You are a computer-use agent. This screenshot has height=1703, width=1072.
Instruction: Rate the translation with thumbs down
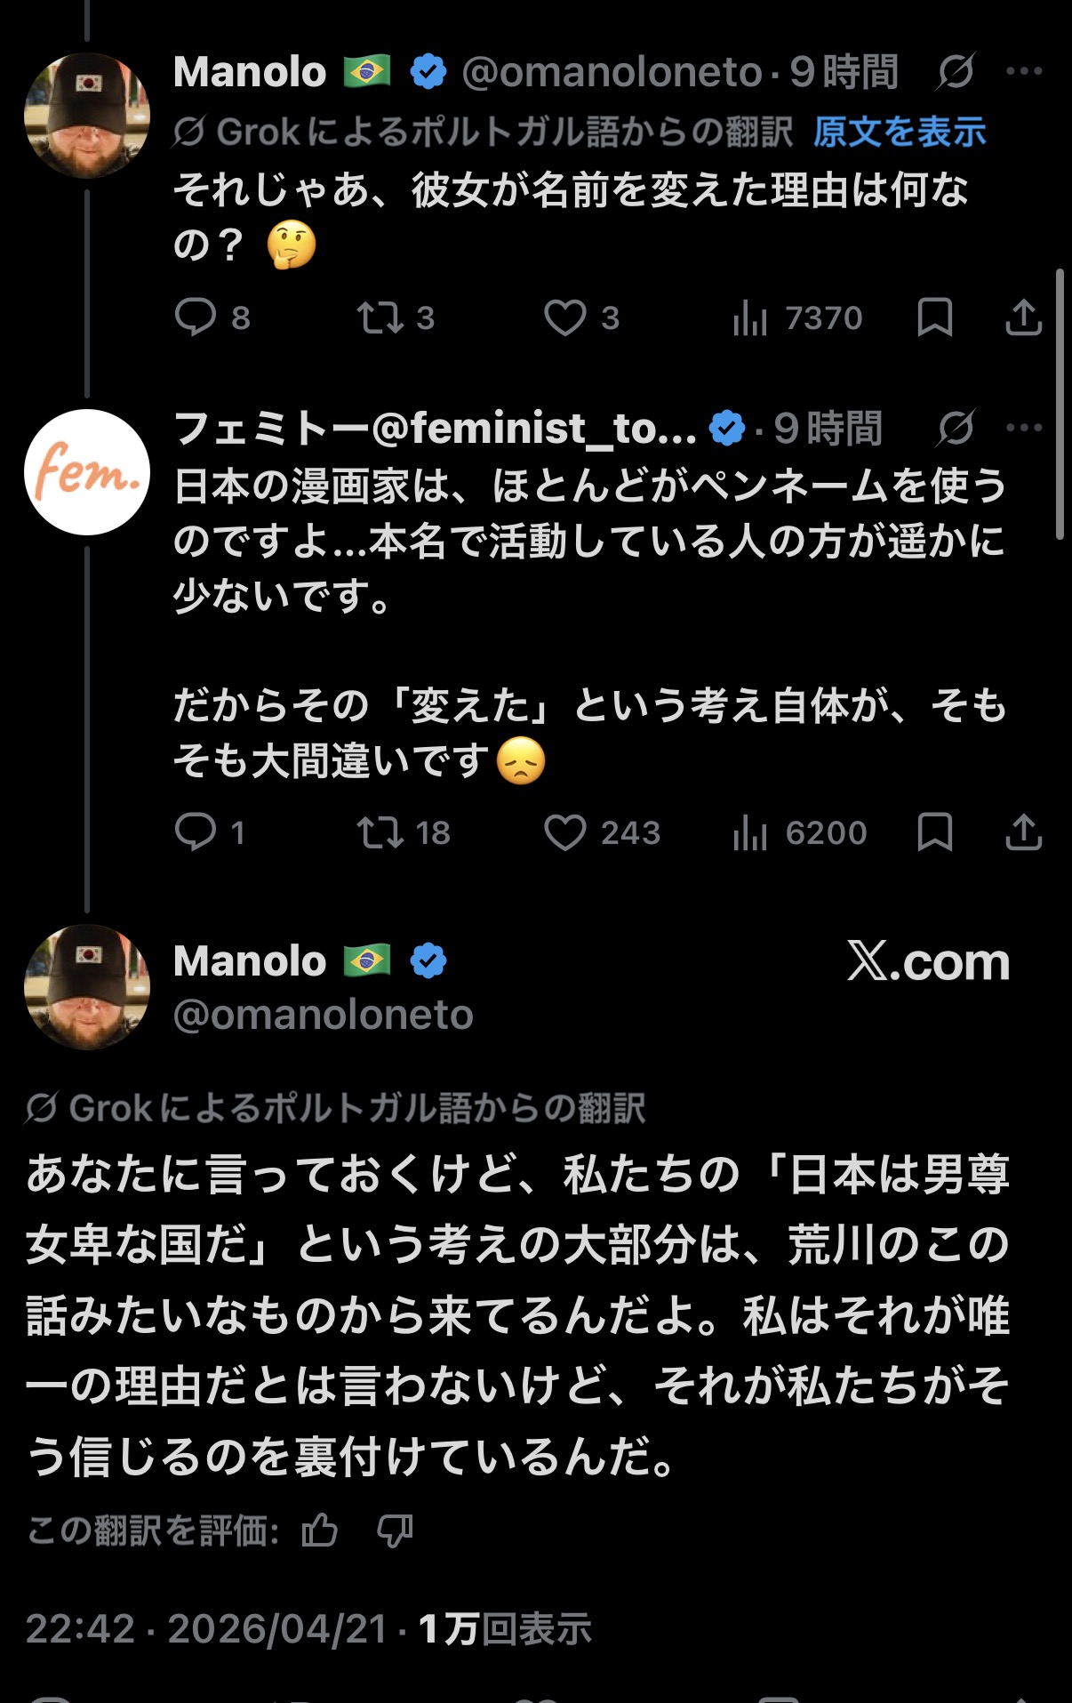395,1530
